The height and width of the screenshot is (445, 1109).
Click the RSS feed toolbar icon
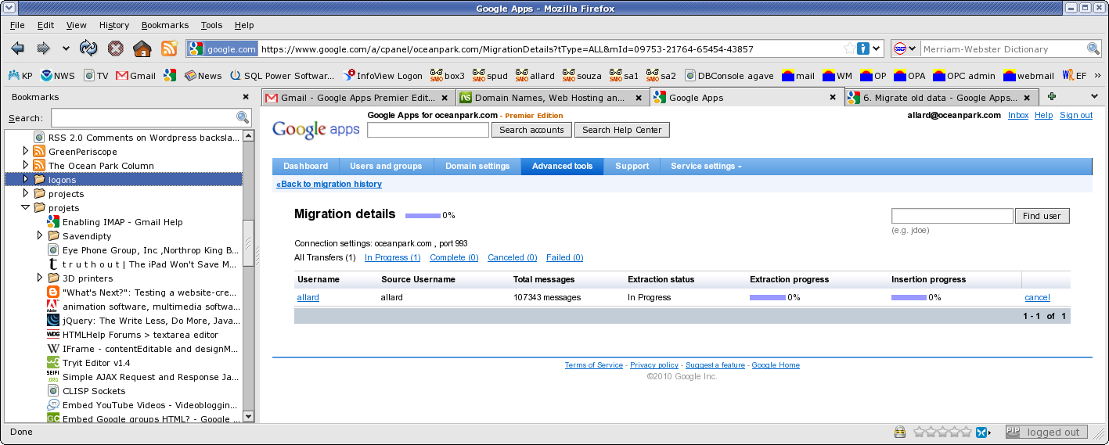[169, 48]
